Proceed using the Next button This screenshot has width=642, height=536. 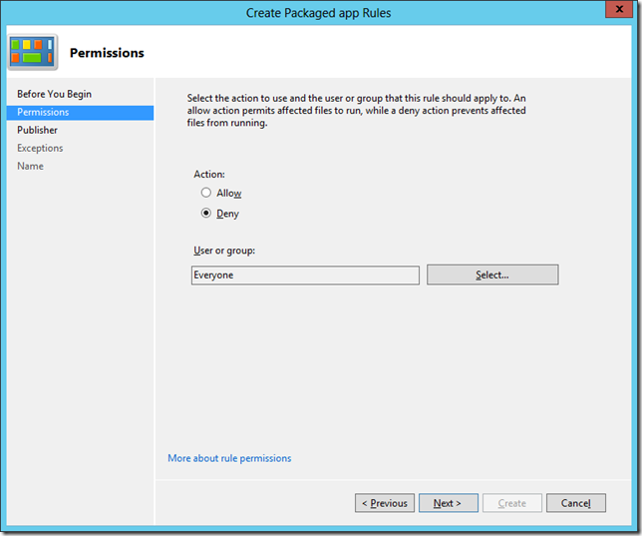pos(448,503)
